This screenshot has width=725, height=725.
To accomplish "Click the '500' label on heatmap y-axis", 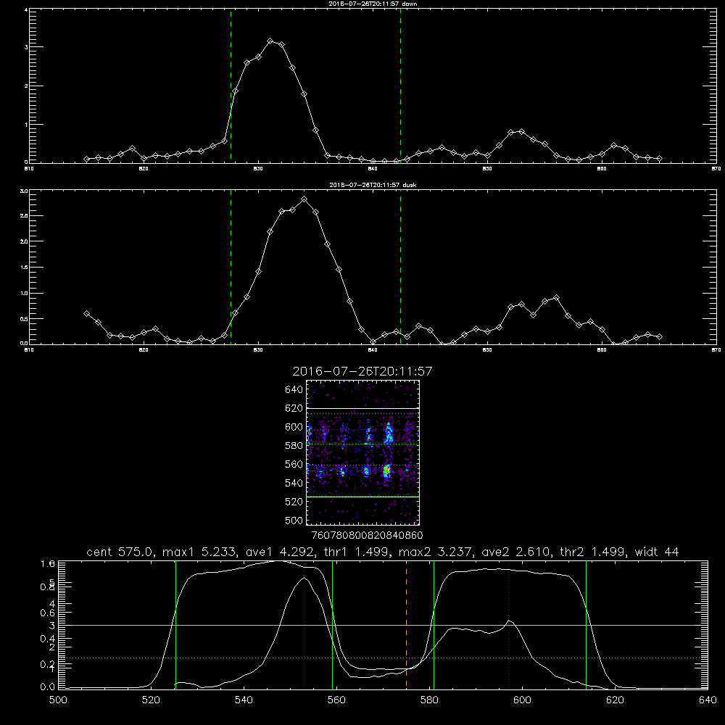I will 294,521.
